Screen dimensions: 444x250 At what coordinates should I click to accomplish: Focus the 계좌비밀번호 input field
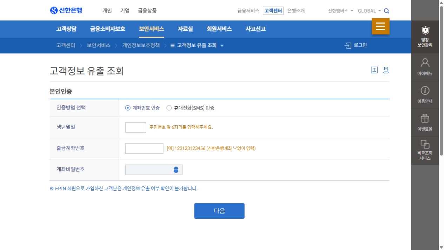coord(154,170)
